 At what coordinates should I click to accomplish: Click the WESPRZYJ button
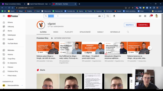coord(130,25)
